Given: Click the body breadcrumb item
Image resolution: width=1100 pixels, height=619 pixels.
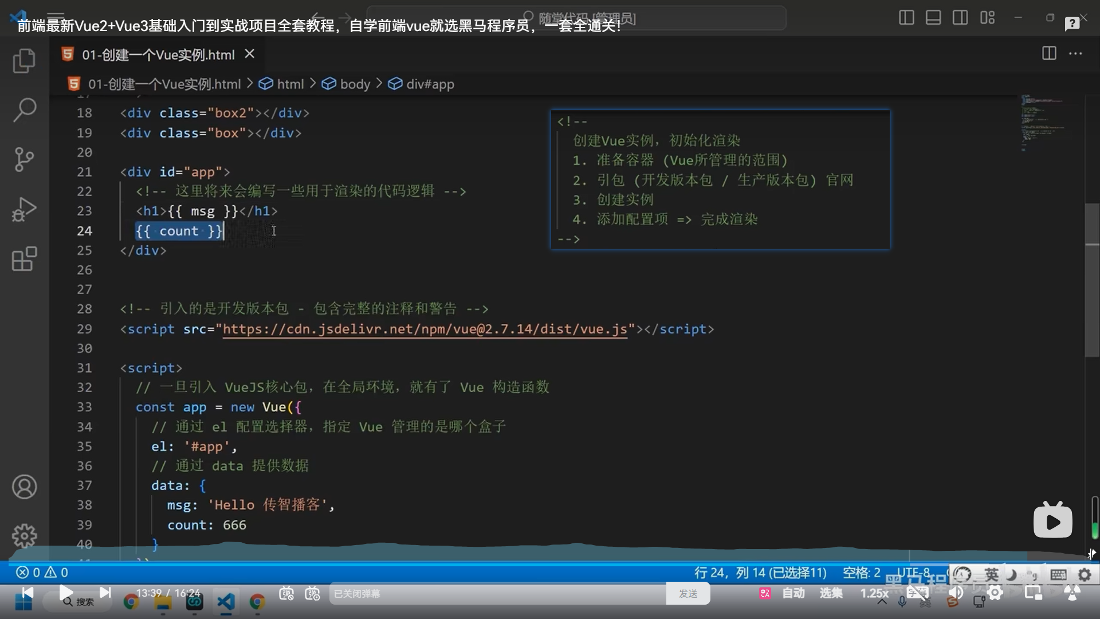Looking at the screenshot, I should tap(355, 84).
